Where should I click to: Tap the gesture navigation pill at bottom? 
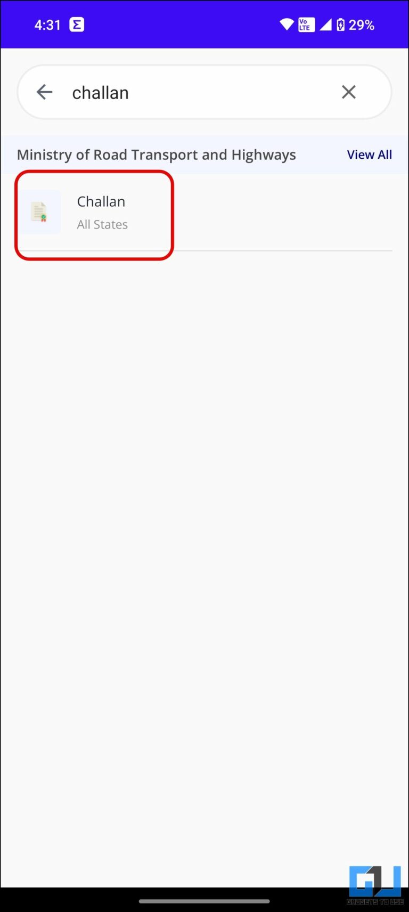click(x=204, y=901)
